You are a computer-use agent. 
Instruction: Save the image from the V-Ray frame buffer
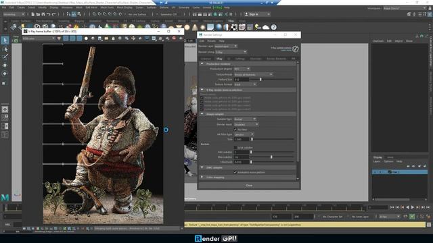tap(99, 38)
